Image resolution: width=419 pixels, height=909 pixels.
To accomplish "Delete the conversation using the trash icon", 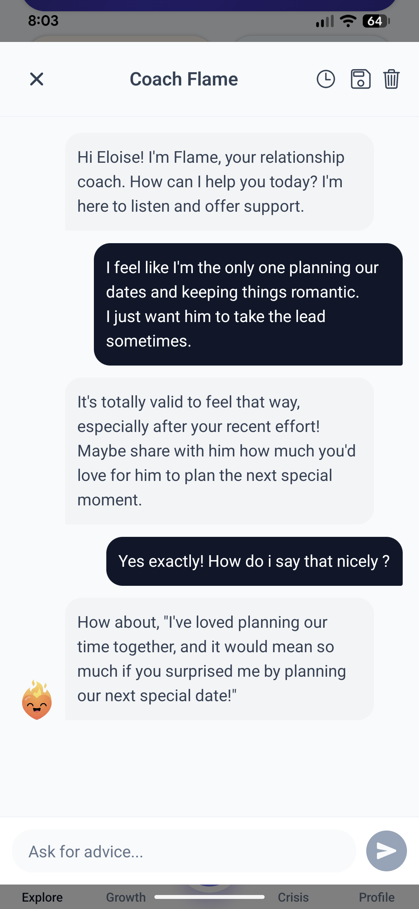I will [x=391, y=79].
